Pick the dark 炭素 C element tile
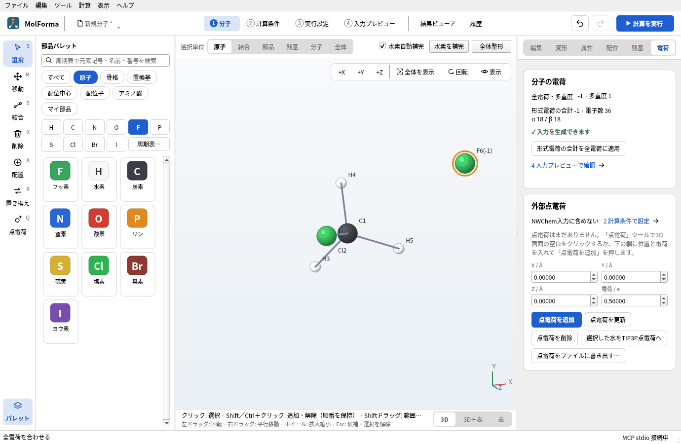Image resolution: width=681 pixels, height=444 pixels. coord(137,179)
